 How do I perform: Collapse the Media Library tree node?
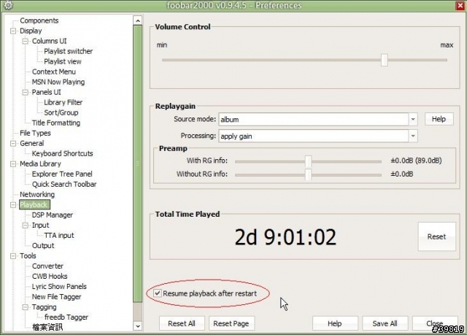pos(13,163)
